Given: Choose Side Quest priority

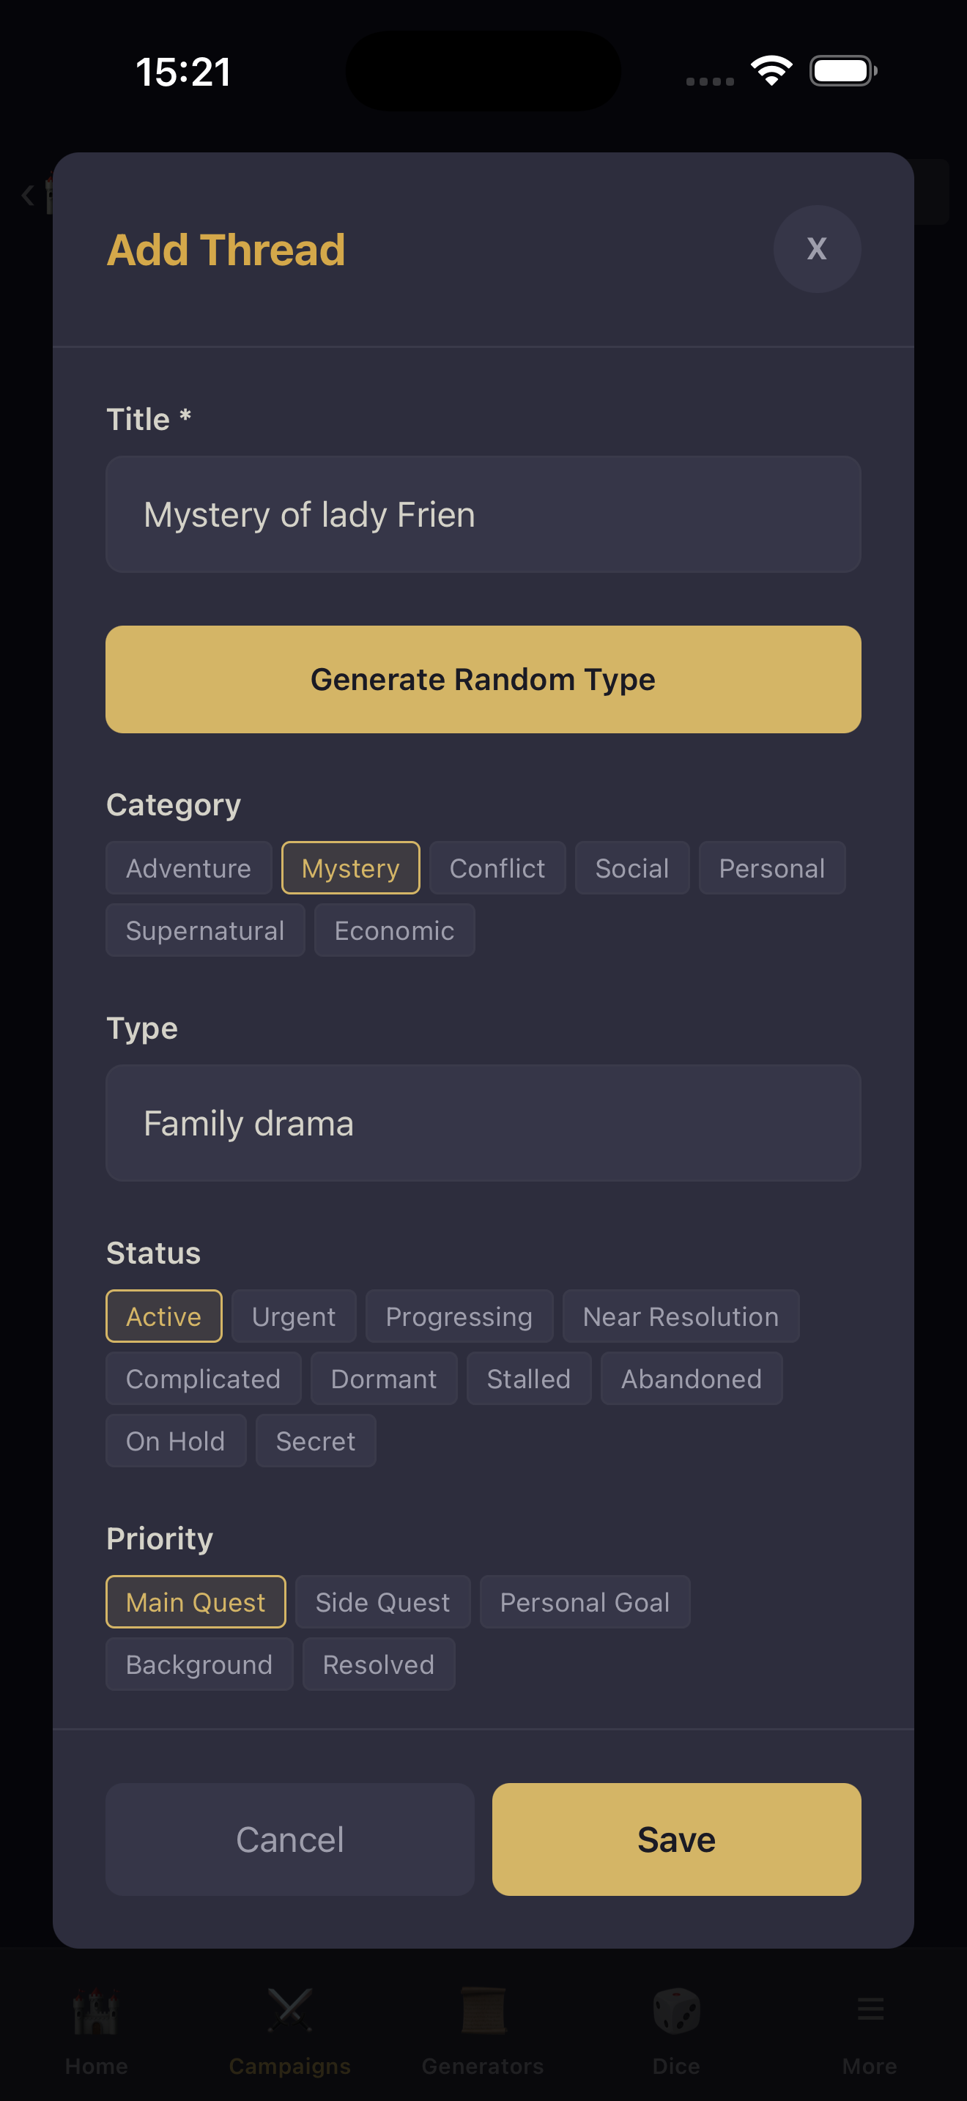Looking at the screenshot, I should pos(382,1601).
